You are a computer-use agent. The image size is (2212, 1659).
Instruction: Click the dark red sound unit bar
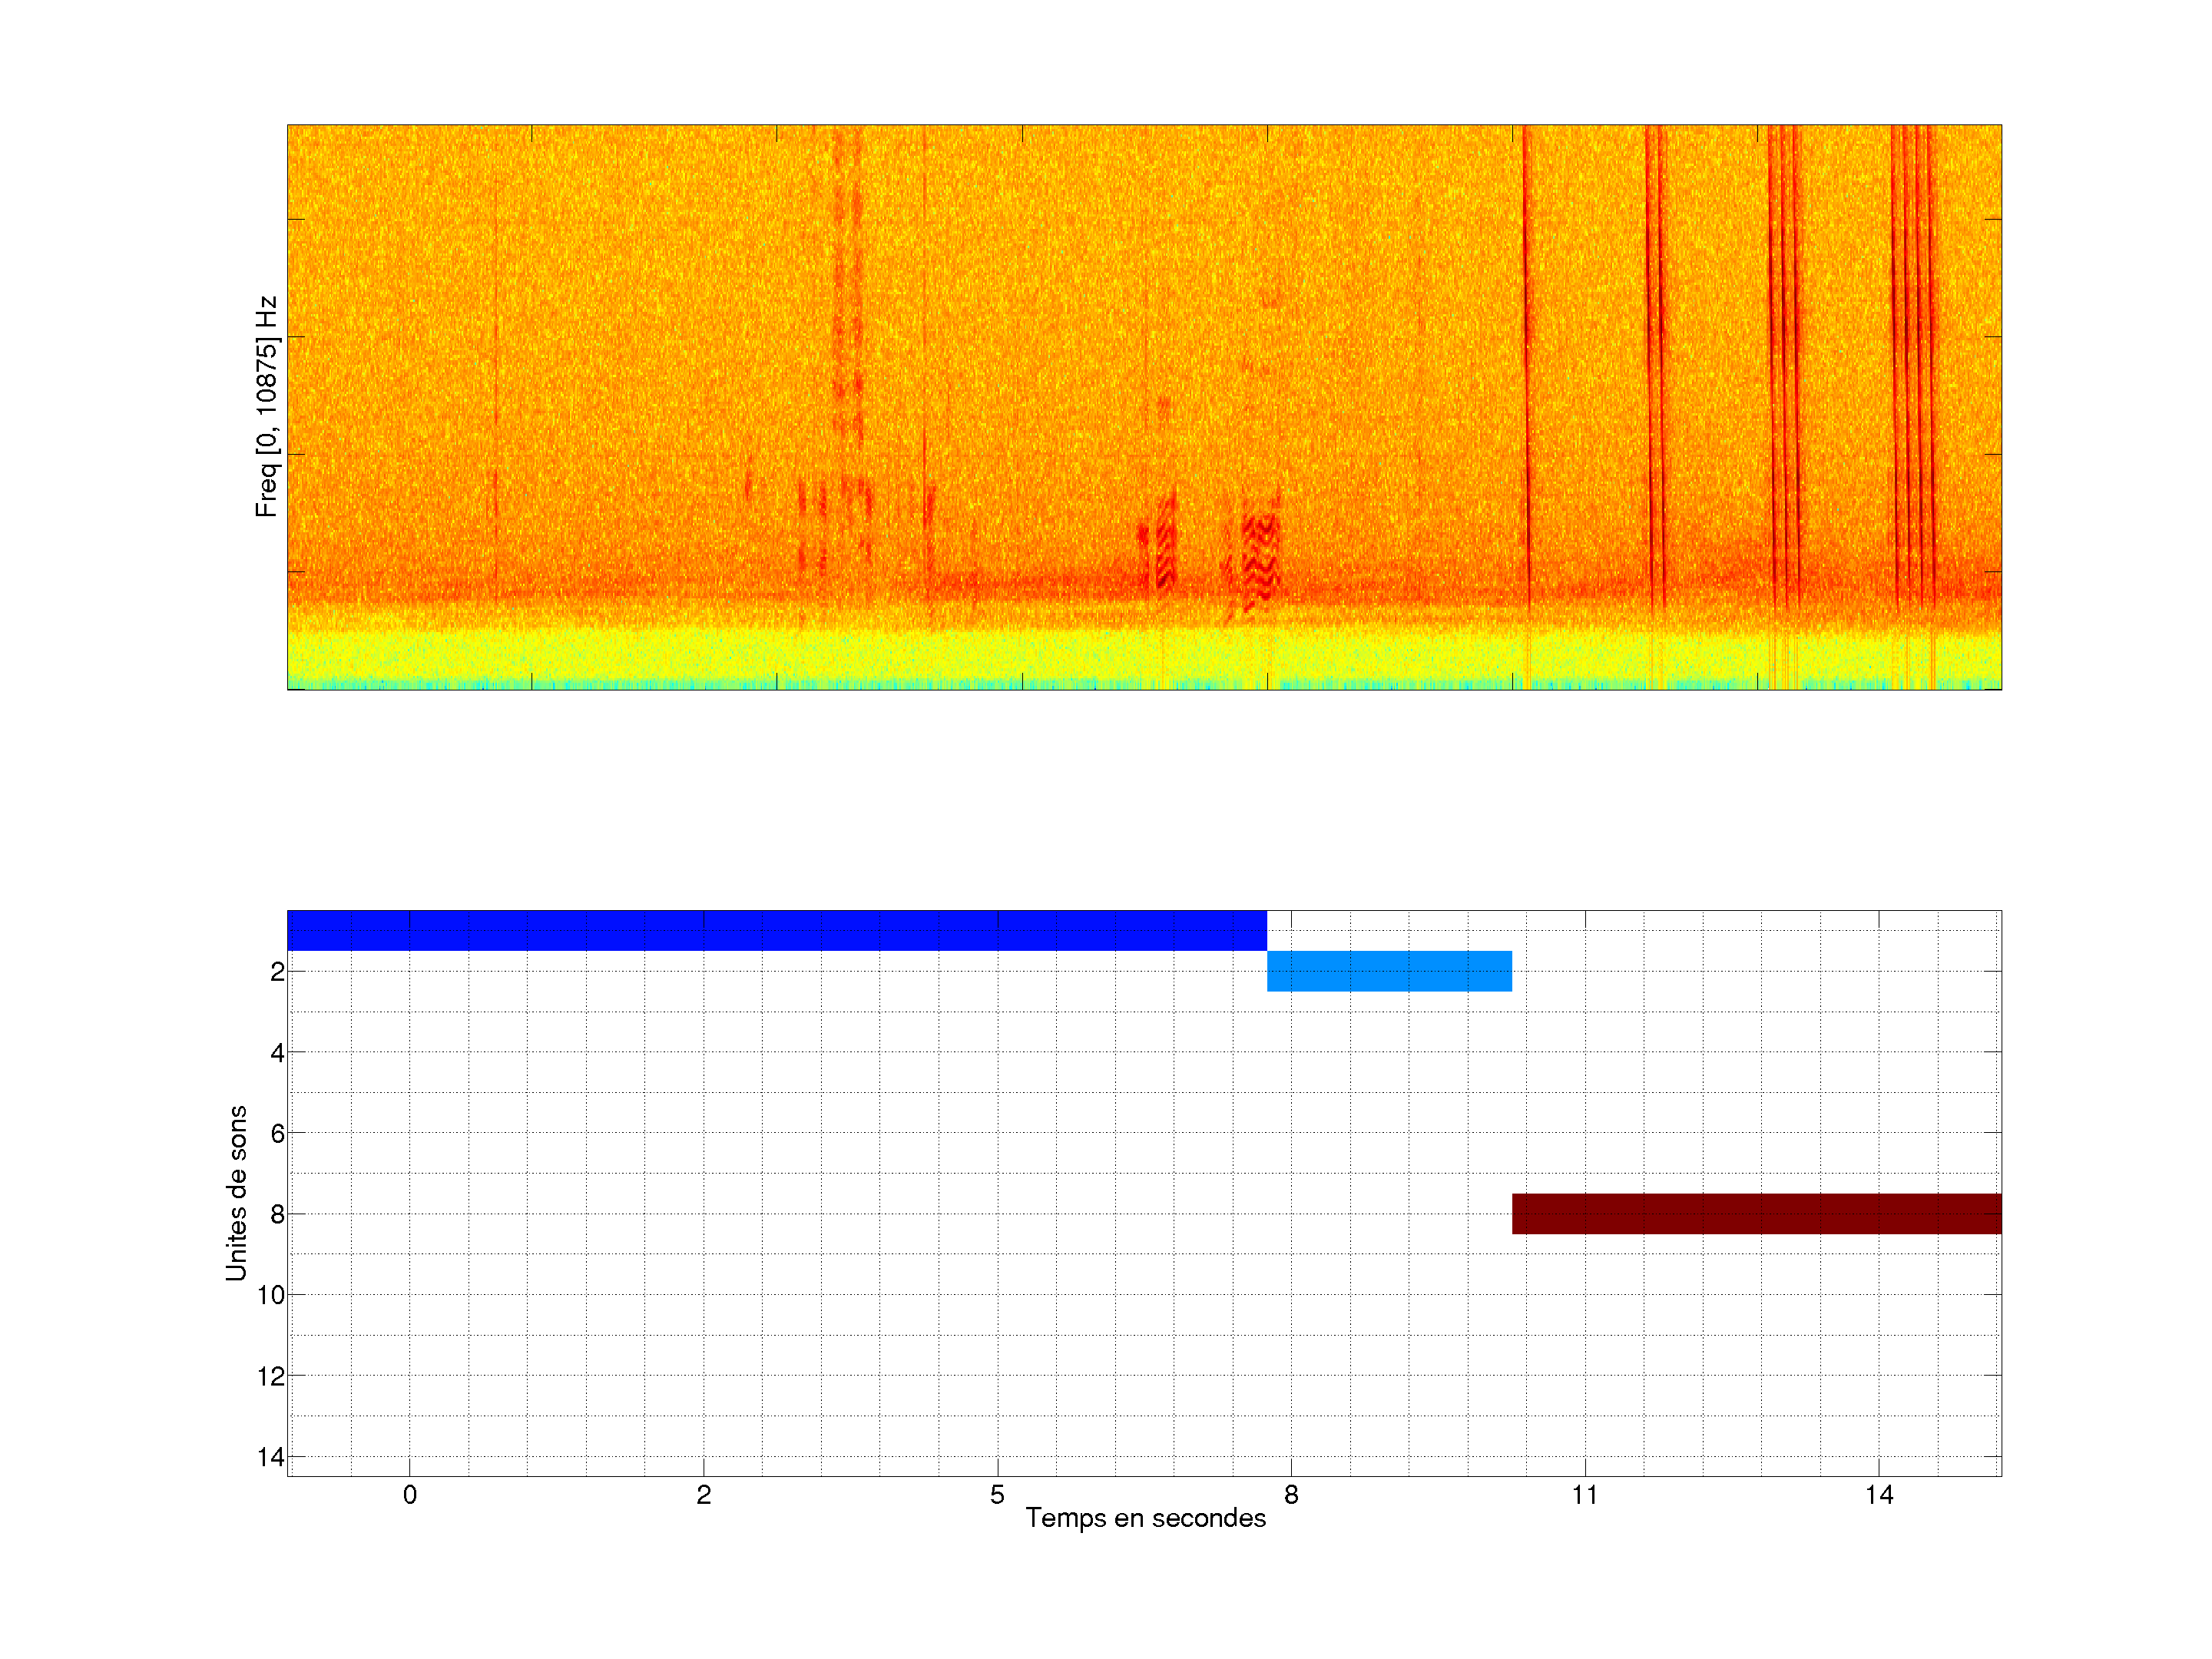(1756, 1213)
